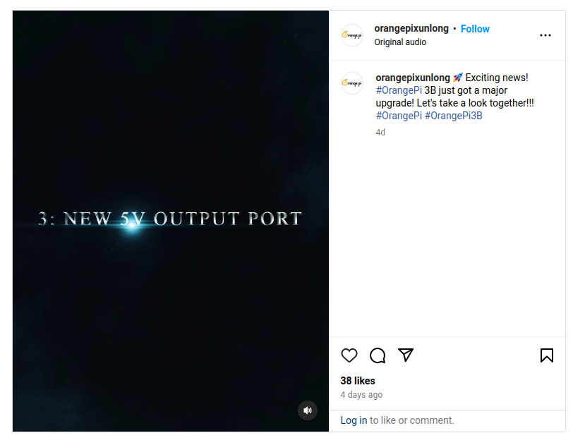Open Orange Pi avatar beside caption

point(352,84)
